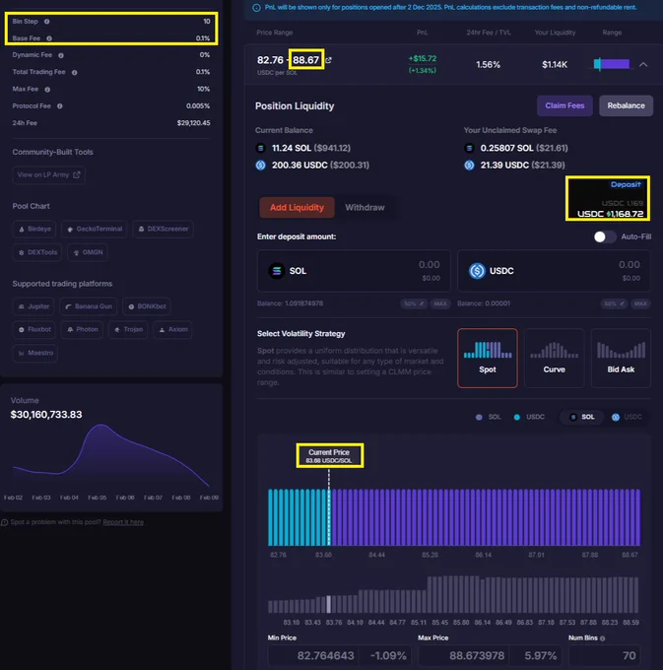Click the Current Price marker on the chart
Screen dimensions: 663x670
click(x=329, y=456)
